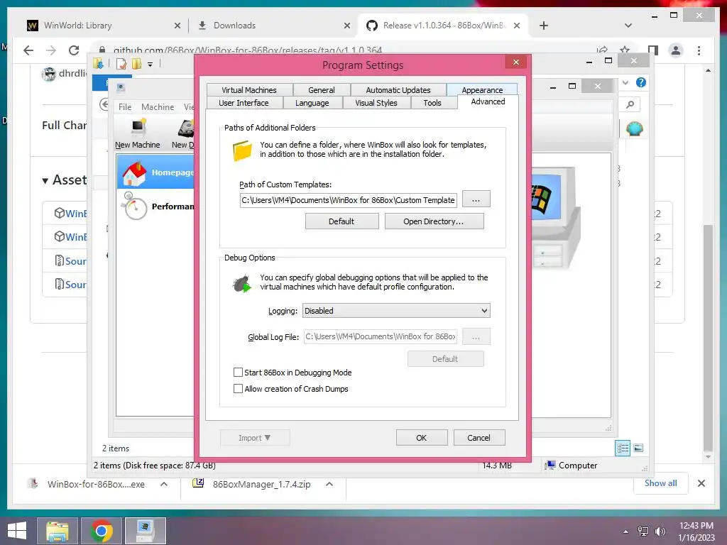This screenshot has height=545, width=727.
Task: Dismiss the Chrome downloads bar
Action: 701,483
